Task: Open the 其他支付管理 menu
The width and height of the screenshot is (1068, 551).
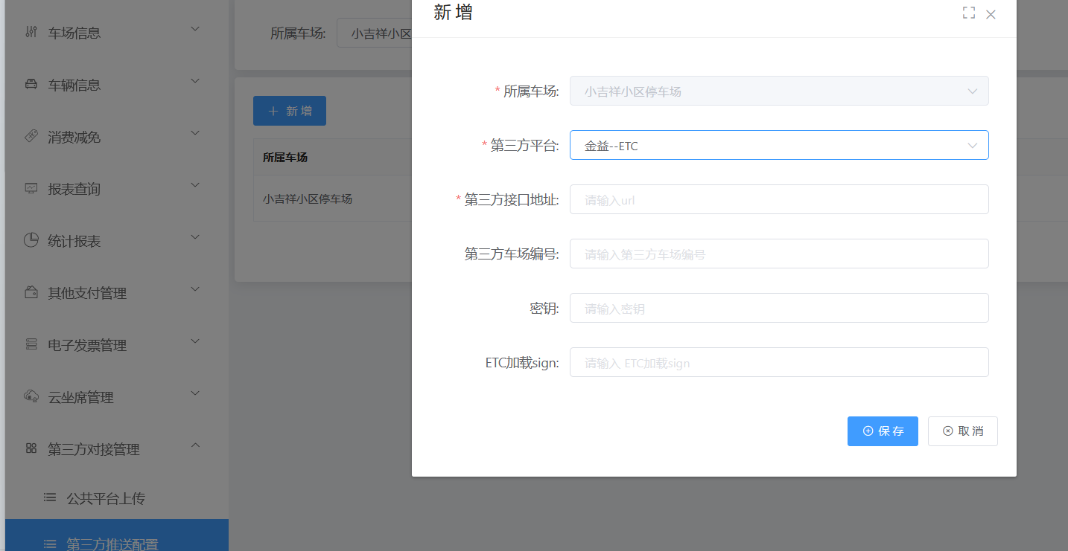Action: (x=117, y=292)
